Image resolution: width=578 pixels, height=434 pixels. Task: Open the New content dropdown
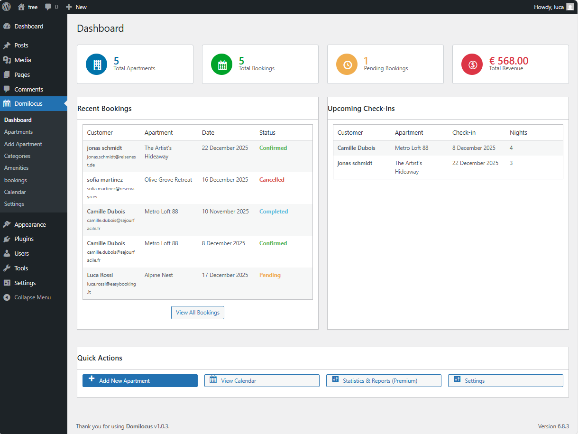76,7
